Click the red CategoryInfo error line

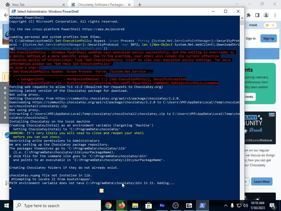point(102,79)
